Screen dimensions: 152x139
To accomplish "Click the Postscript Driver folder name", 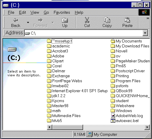I will click(x=130, y=71).
